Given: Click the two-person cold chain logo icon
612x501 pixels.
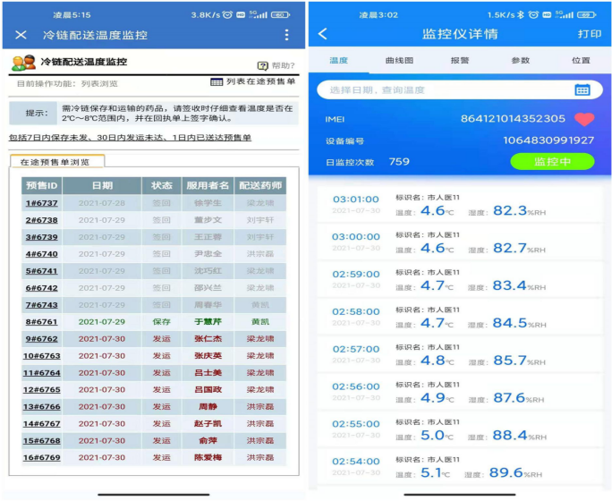Looking at the screenshot, I should click(x=22, y=63).
